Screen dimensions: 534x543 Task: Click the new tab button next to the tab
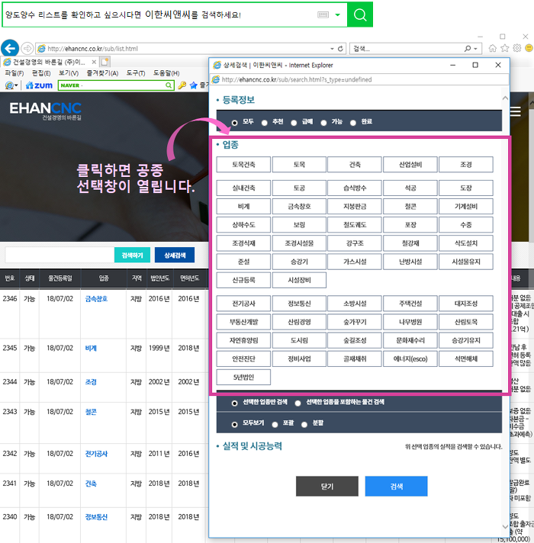[105, 62]
